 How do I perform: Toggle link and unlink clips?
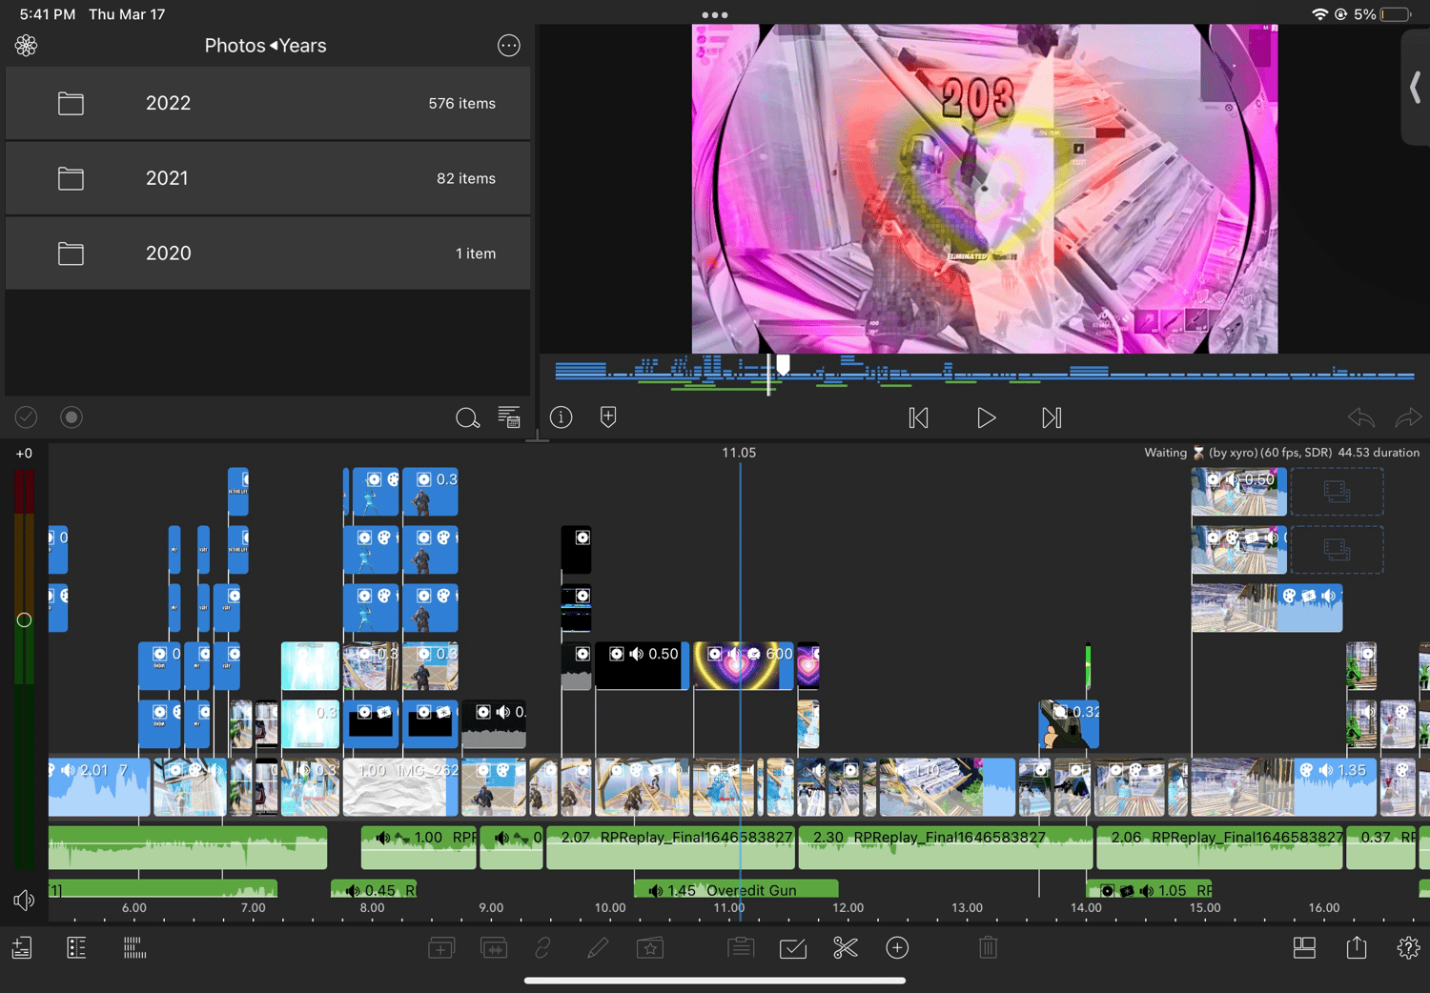tap(543, 948)
